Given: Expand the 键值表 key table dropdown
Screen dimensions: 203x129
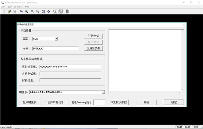Looking at the screenshot, I should click(x=103, y=92).
